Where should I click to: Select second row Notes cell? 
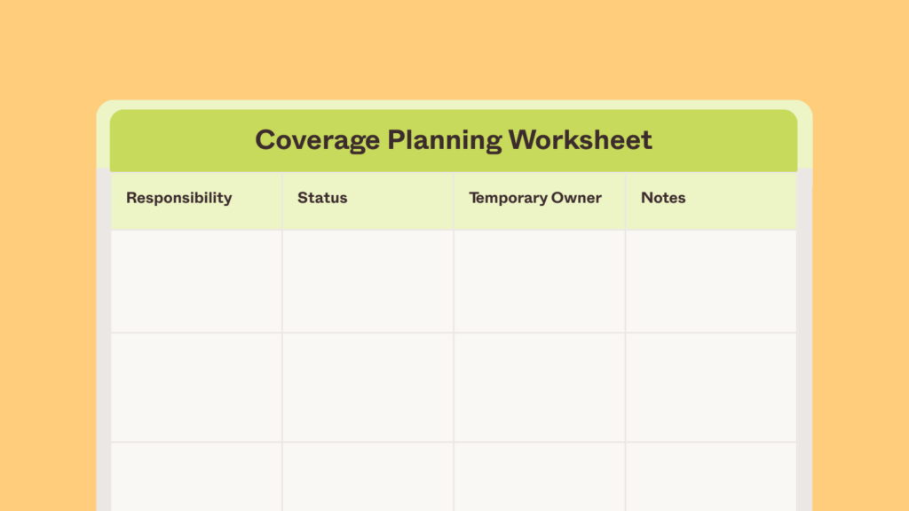(x=710, y=388)
